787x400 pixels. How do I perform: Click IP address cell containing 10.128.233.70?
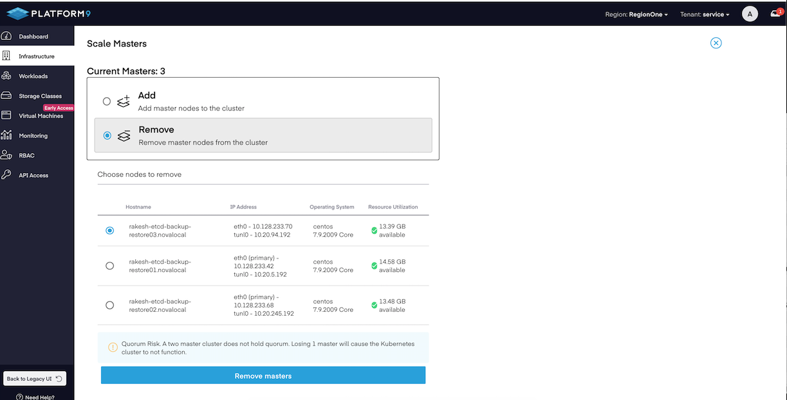[263, 230]
